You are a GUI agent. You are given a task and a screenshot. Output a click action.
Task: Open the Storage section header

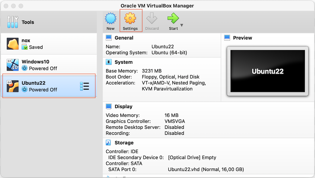(x=124, y=143)
